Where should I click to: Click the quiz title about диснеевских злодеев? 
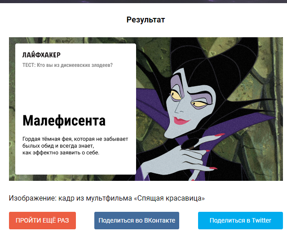coord(67,65)
